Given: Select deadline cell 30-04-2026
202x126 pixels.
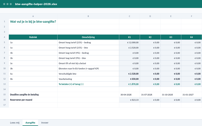Looking at the screenshot, I should 130,94.
